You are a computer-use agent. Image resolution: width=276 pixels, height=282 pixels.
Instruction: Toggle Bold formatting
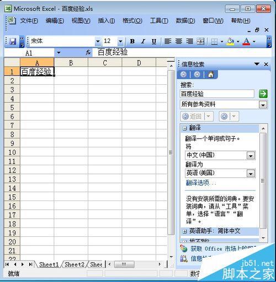(132, 41)
